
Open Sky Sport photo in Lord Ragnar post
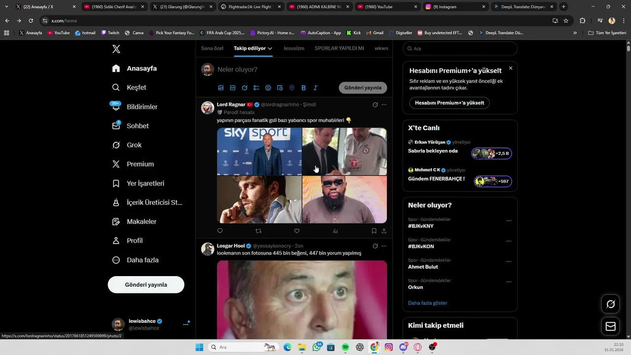pos(259,151)
